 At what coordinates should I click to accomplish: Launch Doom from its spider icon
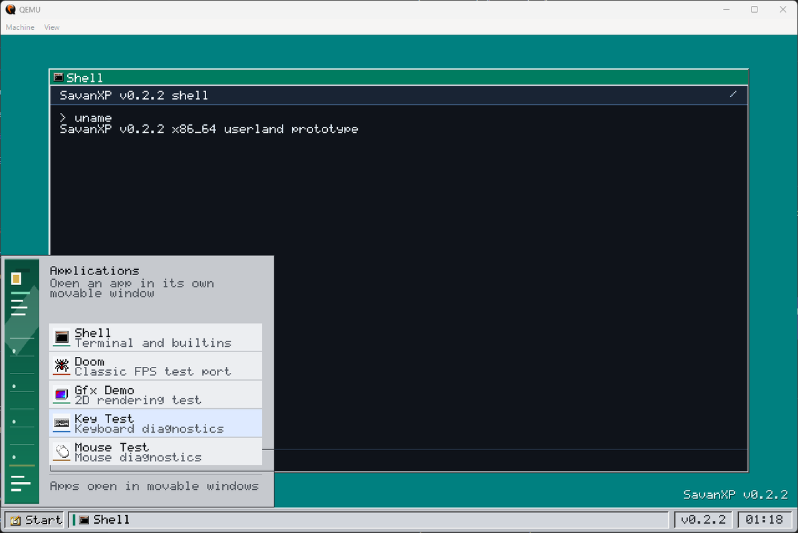pyautogui.click(x=62, y=366)
